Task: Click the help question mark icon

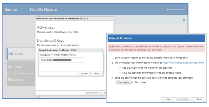Action: click(184, 20)
